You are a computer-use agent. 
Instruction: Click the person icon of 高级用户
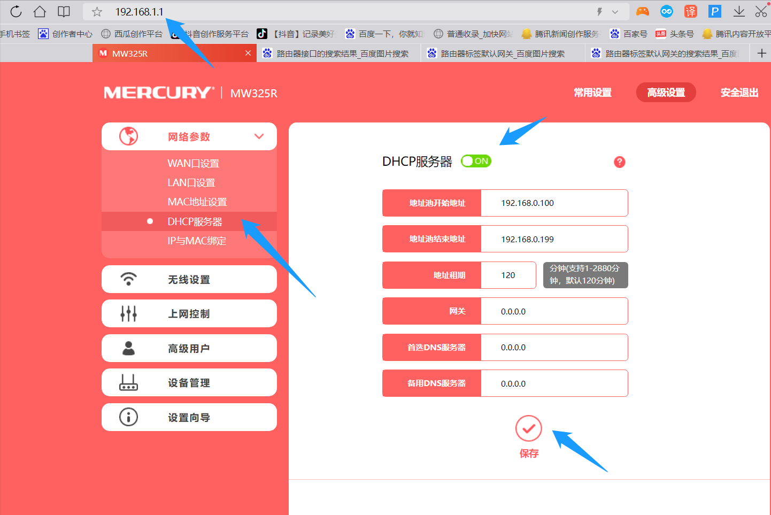tap(128, 348)
